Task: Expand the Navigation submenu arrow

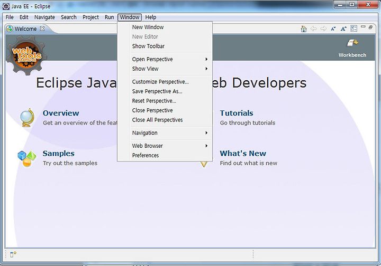Action: click(206, 133)
